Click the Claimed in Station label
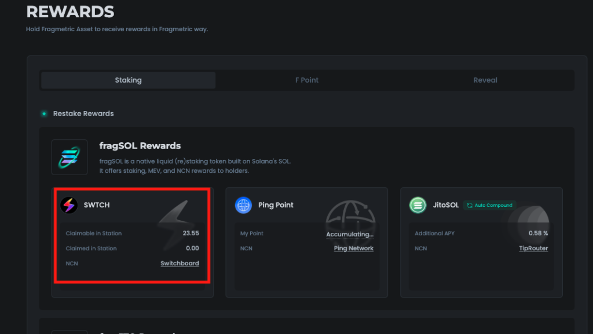 (x=91, y=248)
